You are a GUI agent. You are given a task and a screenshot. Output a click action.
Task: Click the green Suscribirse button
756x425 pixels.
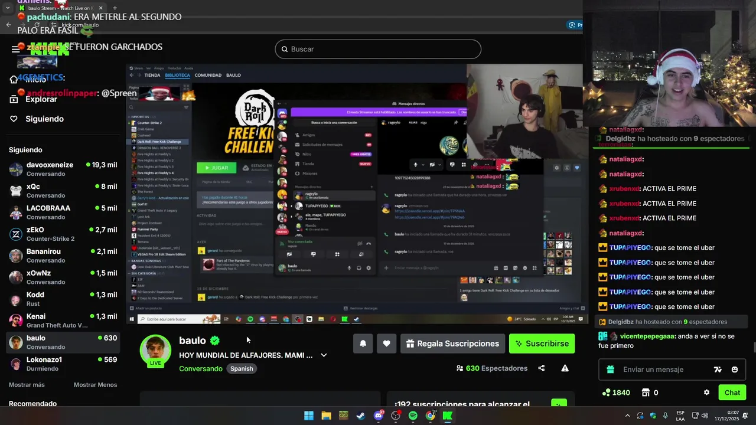542,344
